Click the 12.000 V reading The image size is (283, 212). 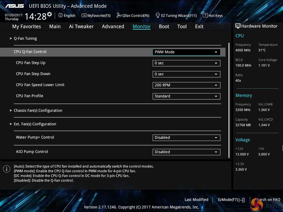click(x=242, y=154)
